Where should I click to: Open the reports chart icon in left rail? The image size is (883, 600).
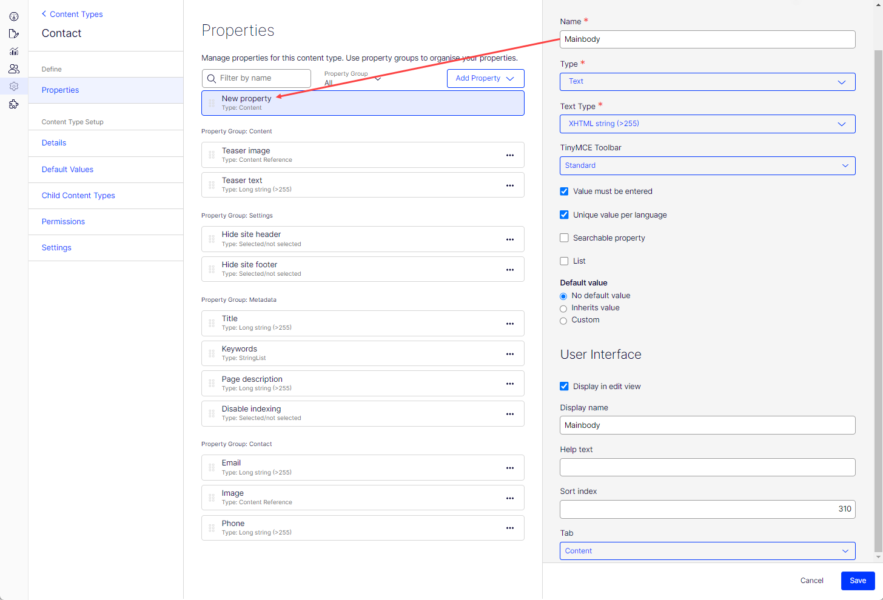14,52
